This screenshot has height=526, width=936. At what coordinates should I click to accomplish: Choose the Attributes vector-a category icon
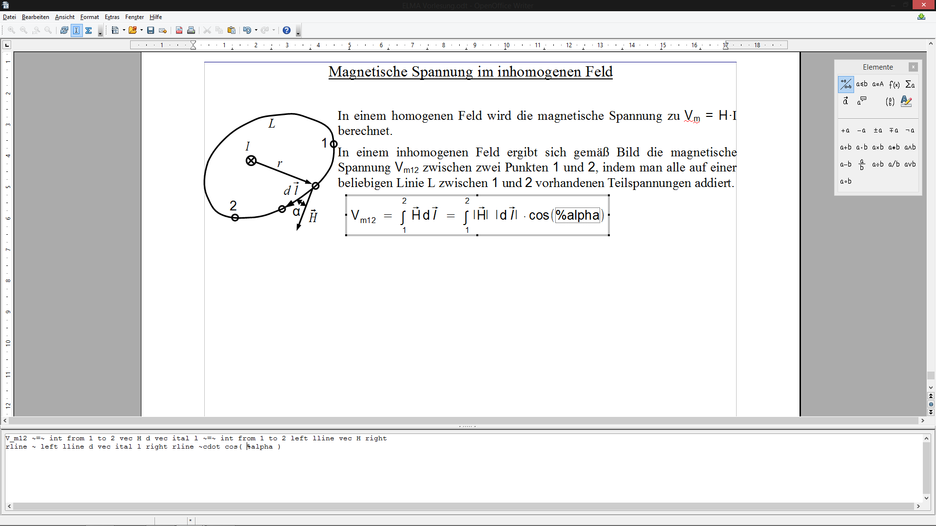tap(846, 101)
